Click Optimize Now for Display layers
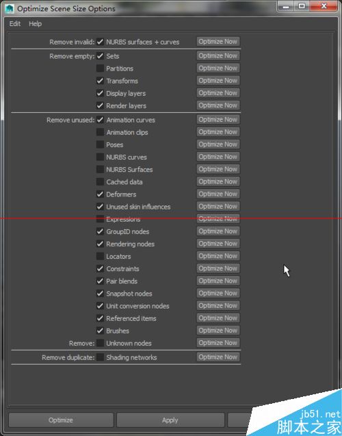The image size is (342, 436). pos(218,93)
